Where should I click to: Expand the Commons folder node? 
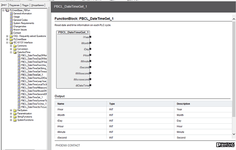(x=11, y=46)
